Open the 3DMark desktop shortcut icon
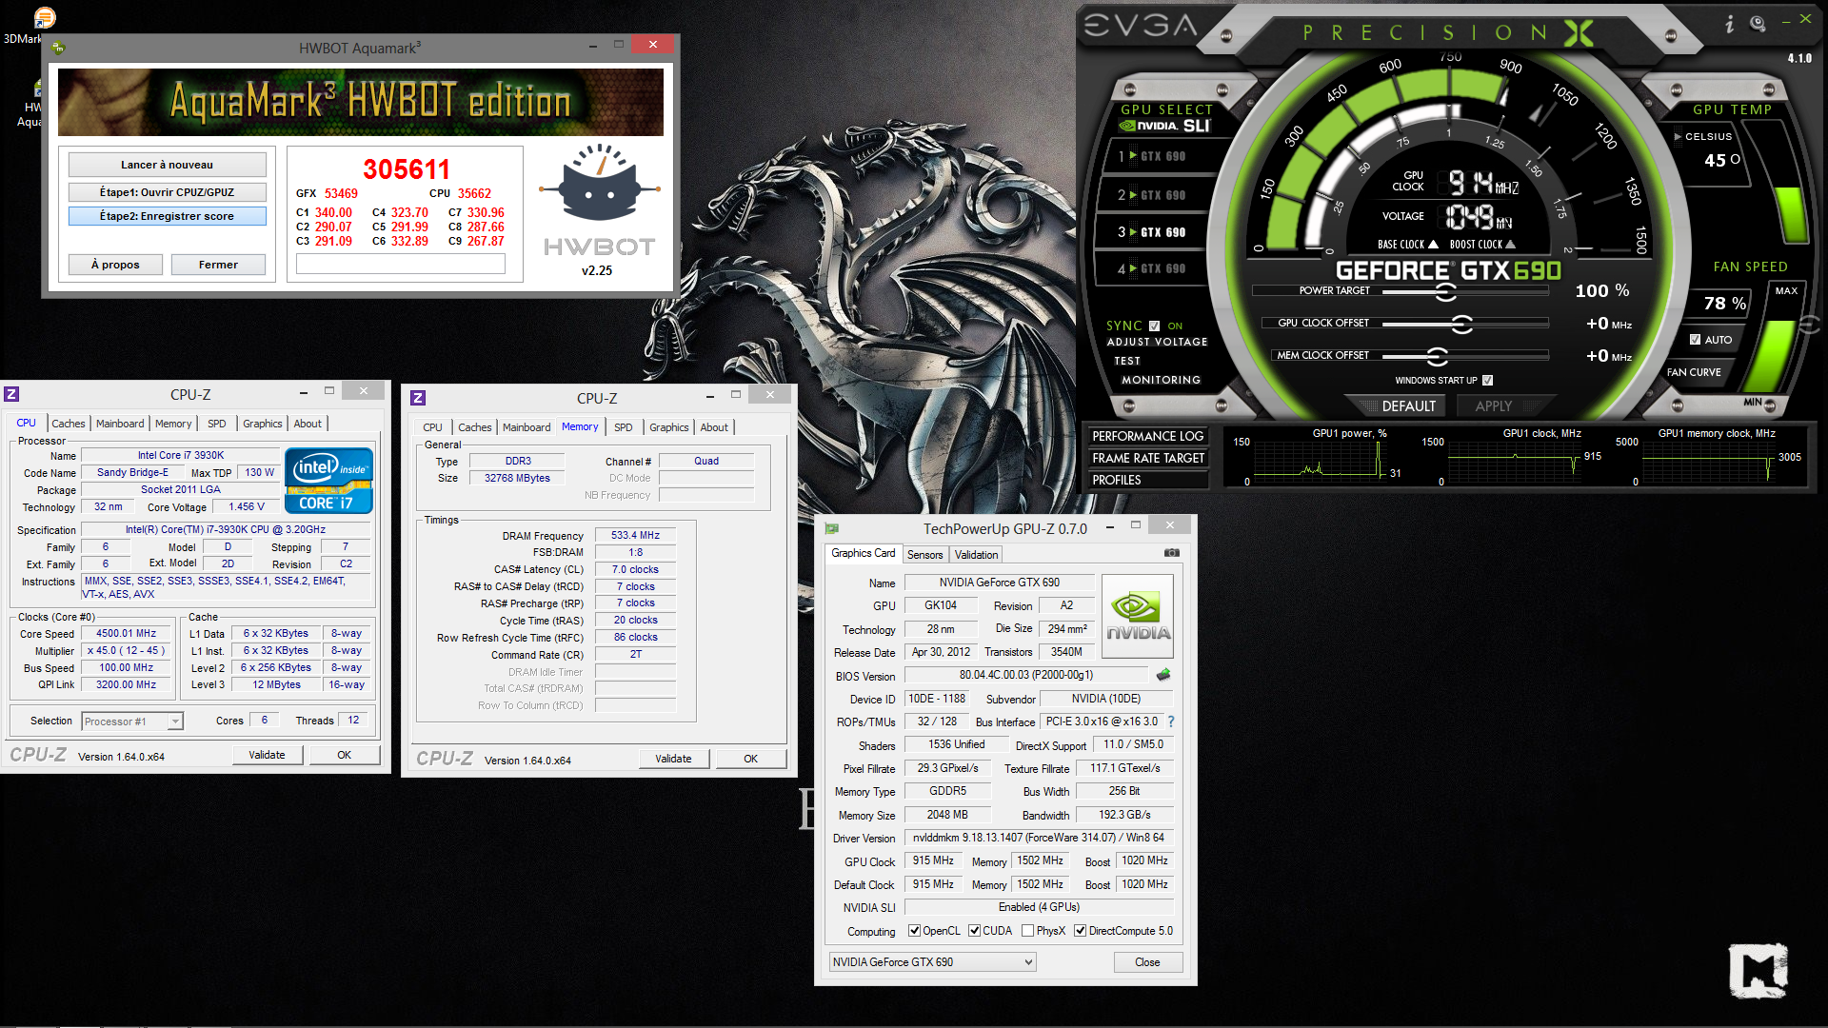 click(44, 19)
